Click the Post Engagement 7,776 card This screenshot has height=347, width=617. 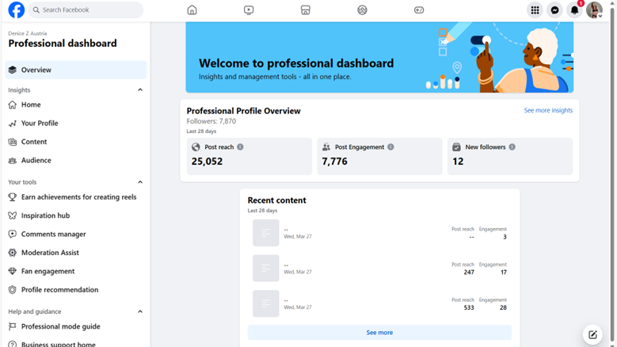(x=379, y=156)
